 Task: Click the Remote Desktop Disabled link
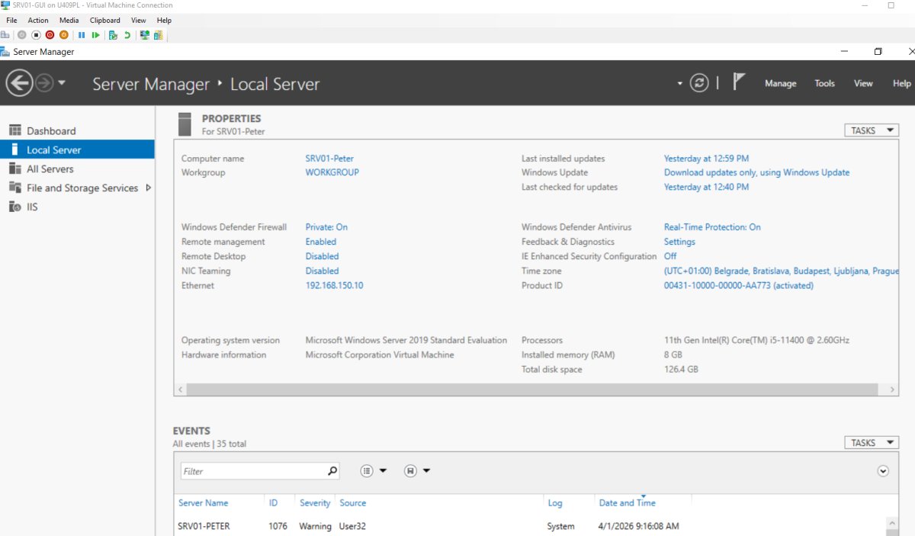[x=322, y=256]
